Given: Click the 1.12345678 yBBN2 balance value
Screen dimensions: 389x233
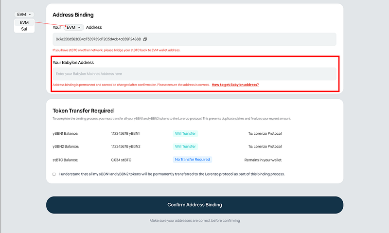Looking at the screenshot, I should point(125,146).
